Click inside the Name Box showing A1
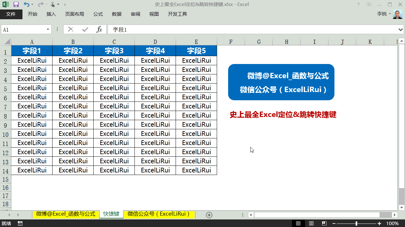The image size is (405, 227). (23, 30)
